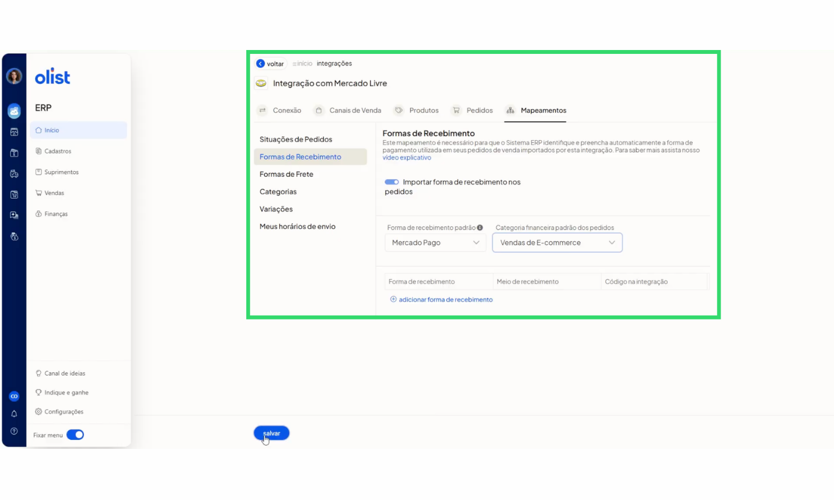834x500 pixels.
Task: Open the user avatar profile
Action: point(14,76)
